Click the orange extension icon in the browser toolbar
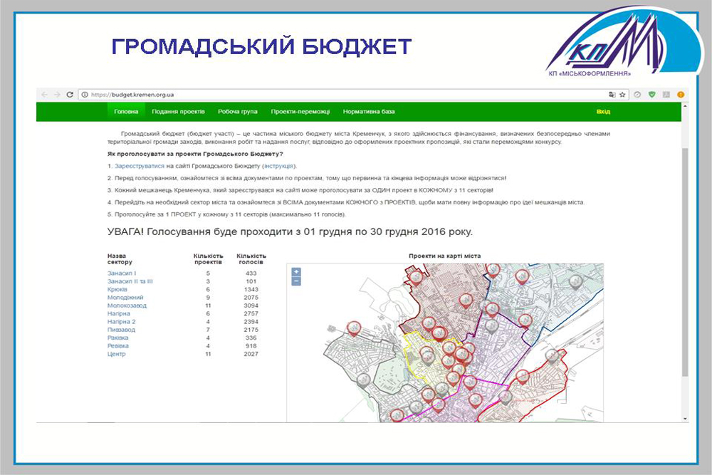 [681, 94]
